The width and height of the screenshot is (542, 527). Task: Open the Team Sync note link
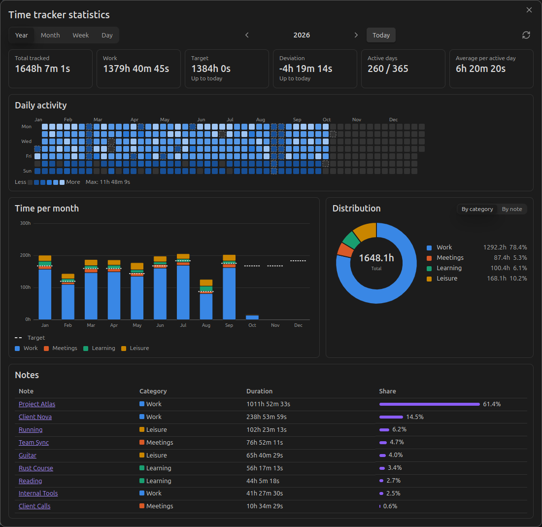[x=34, y=442]
